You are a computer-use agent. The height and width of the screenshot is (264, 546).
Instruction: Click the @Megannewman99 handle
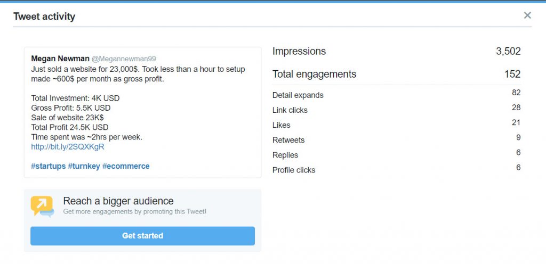(x=124, y=59)
